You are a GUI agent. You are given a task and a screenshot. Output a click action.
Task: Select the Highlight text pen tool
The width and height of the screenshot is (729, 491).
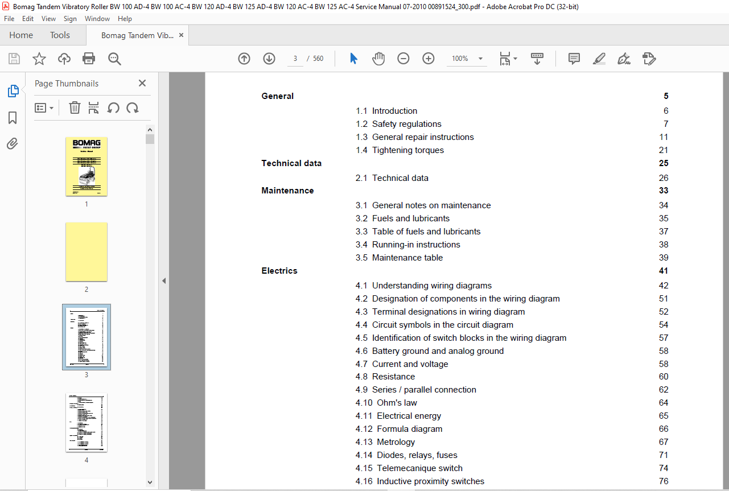pyautogui.click(x=599, y=59)
